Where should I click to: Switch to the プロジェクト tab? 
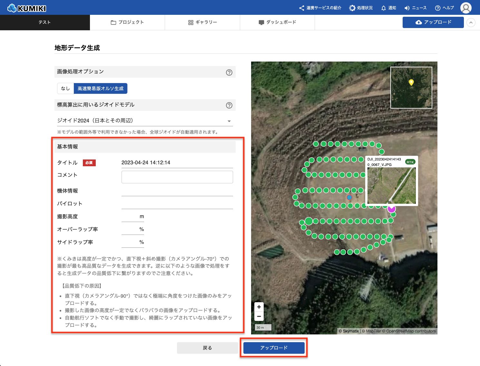coord(127,23)
